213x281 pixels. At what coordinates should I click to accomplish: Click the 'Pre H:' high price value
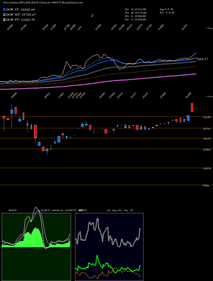click(135, 13)
